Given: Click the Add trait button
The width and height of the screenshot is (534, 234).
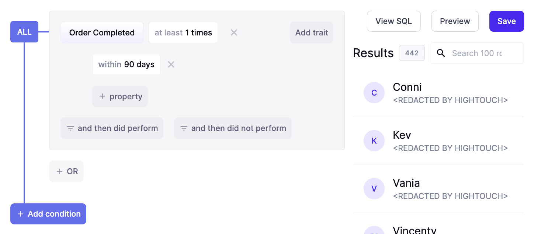Looking at the screenshot, I should pyautogui.click(x=311, y=32).
